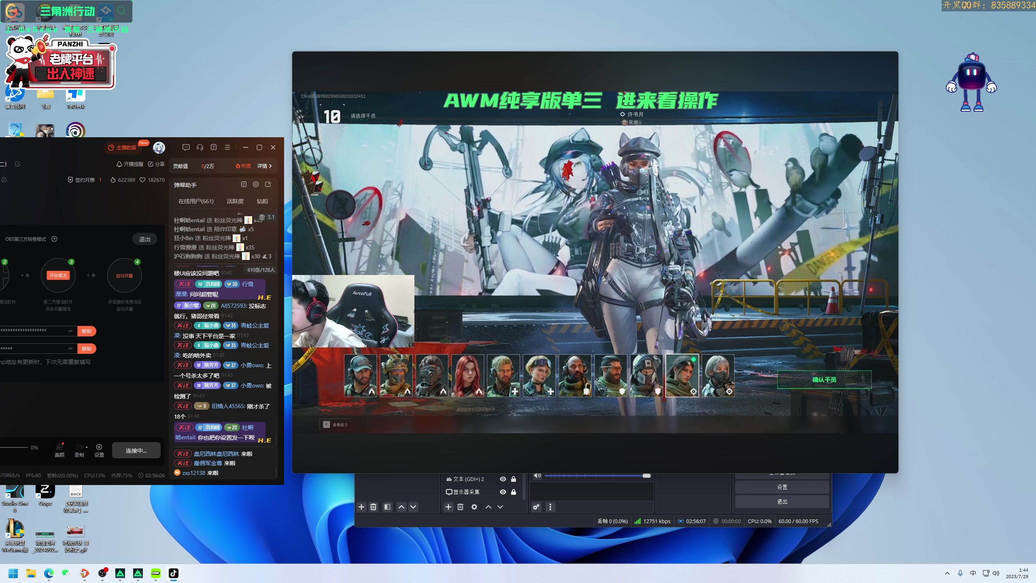The image size is (1036, 583).
Task: Open the help question icon
Action: (214, 147)
